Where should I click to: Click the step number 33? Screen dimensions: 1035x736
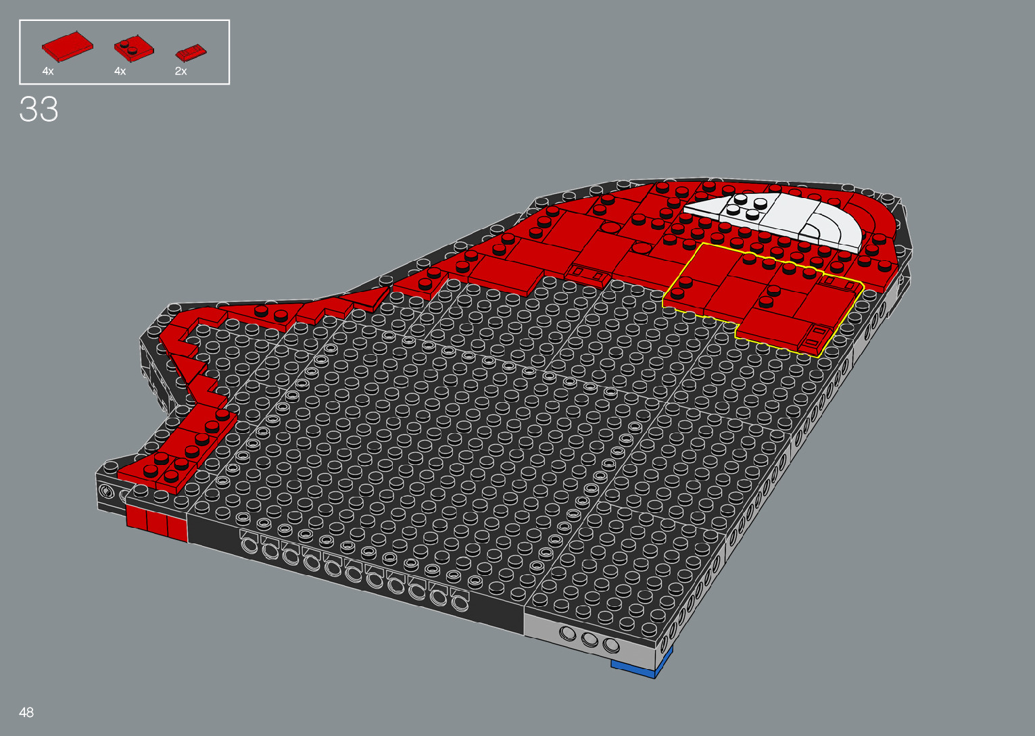click(x=39, y=109)
